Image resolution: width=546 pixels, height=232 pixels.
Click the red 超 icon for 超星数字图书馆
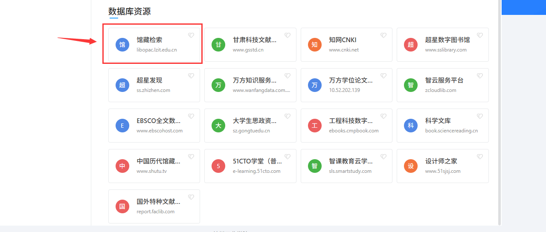point(411,45)
